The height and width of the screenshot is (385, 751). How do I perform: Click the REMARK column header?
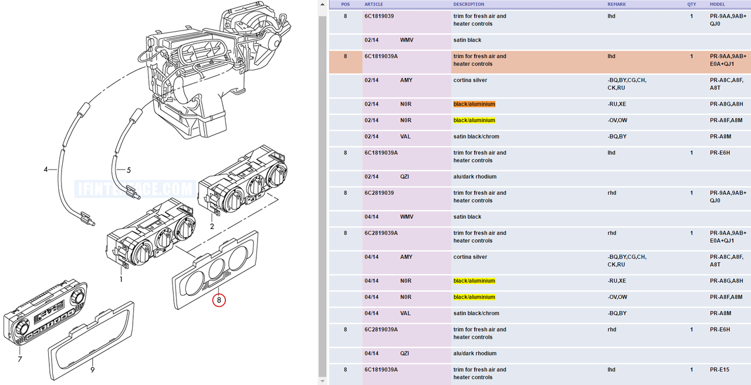pos(618,4)
